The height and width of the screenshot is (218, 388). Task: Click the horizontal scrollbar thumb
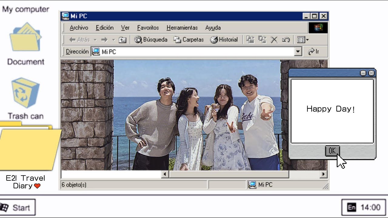coord(229,174)
